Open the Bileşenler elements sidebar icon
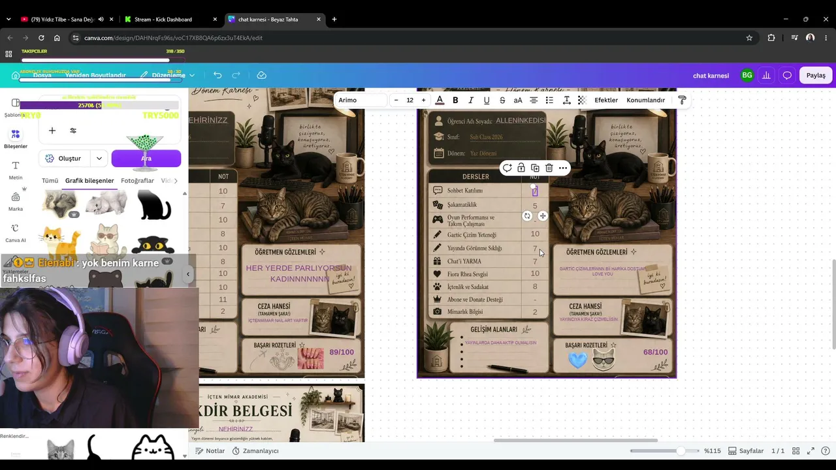The height and width of the screenshot is (470, 836). pyautogui.click(x=16, y=138)
